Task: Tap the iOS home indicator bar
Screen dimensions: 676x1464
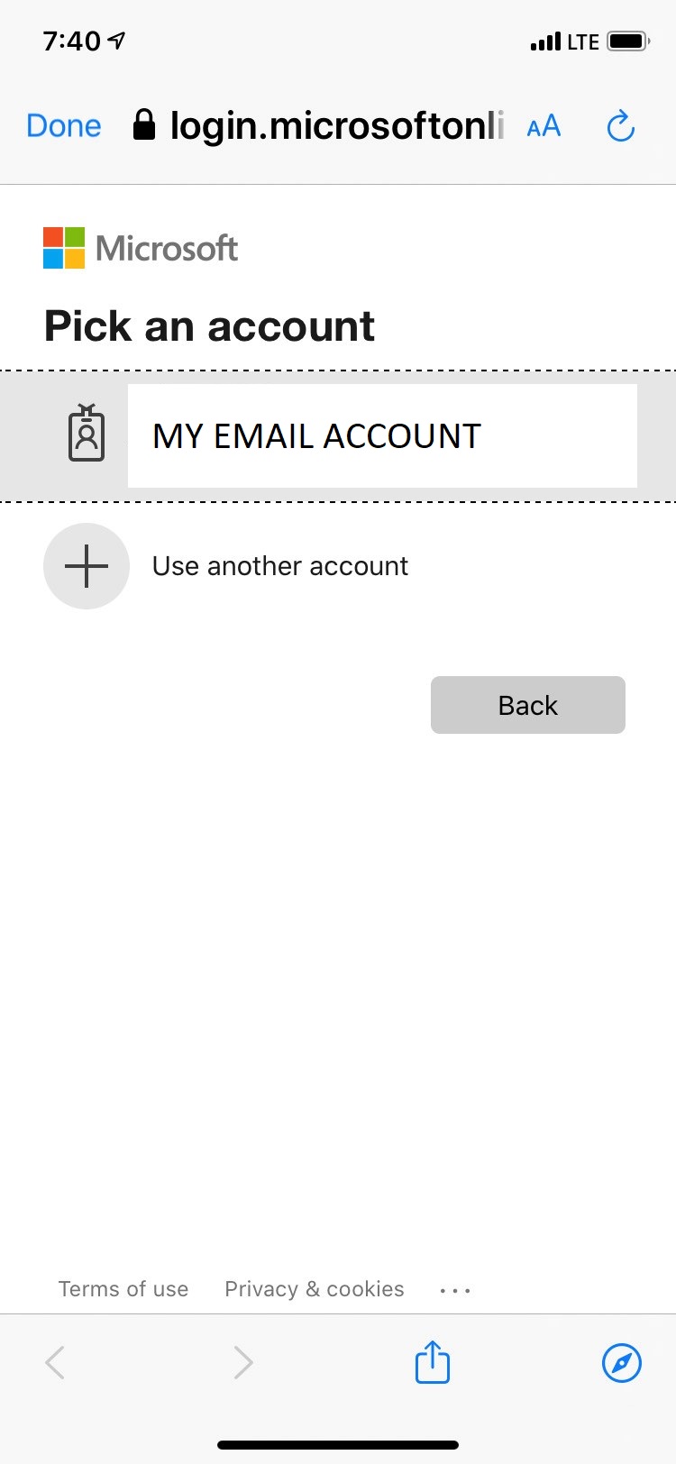Action: tap(338, 1445)
